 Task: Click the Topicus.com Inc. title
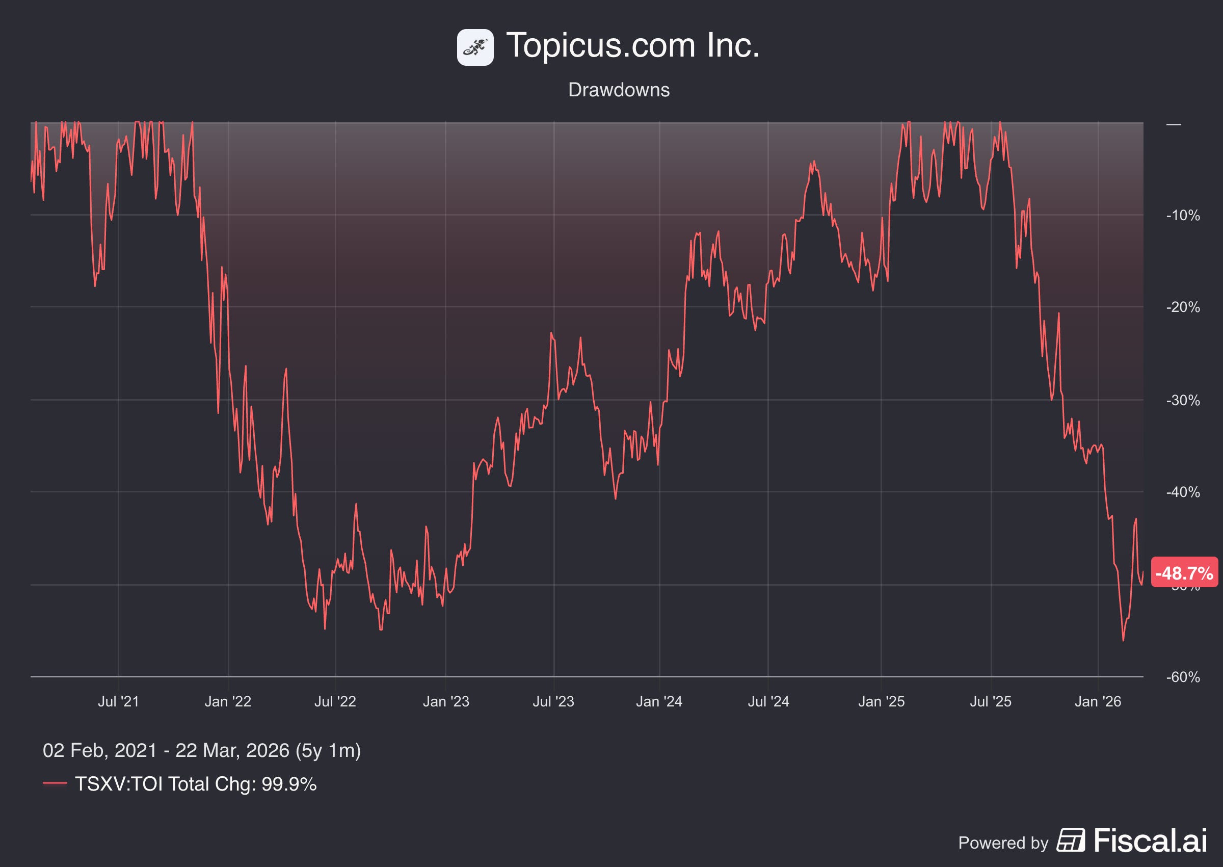[x=632, y=45]
